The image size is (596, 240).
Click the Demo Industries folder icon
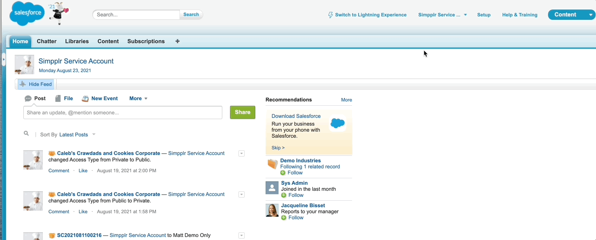click(272, 164)
